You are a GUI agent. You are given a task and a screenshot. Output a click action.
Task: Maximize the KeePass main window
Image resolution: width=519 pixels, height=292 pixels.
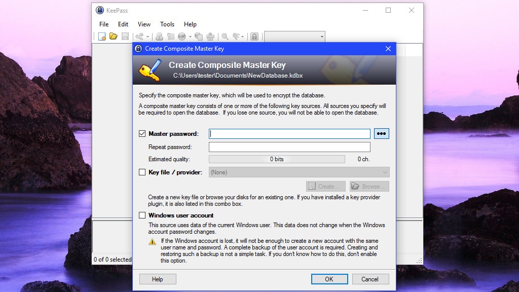(388, 10)
